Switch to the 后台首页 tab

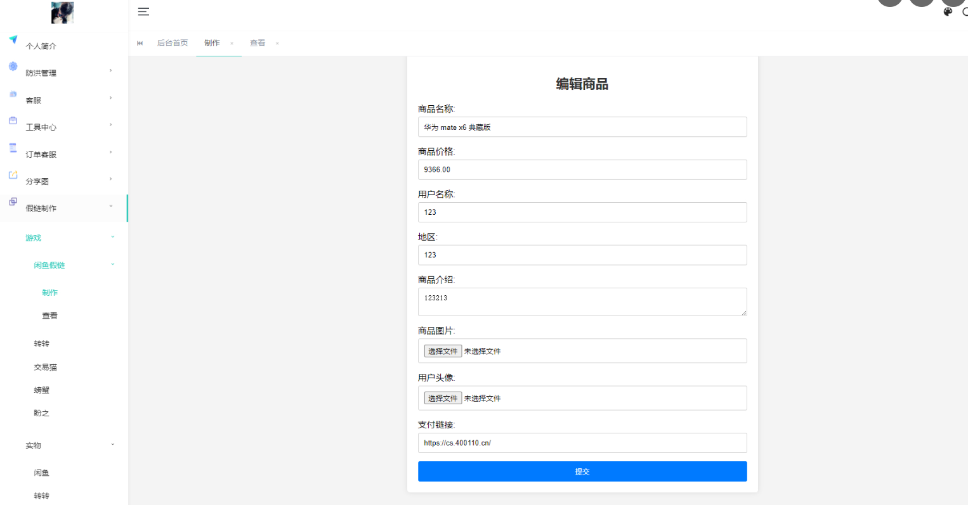173,43
